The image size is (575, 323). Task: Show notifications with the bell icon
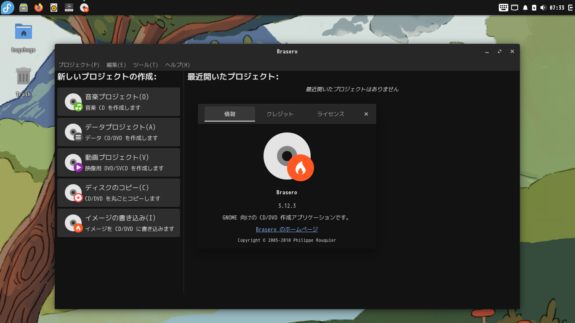525,8
